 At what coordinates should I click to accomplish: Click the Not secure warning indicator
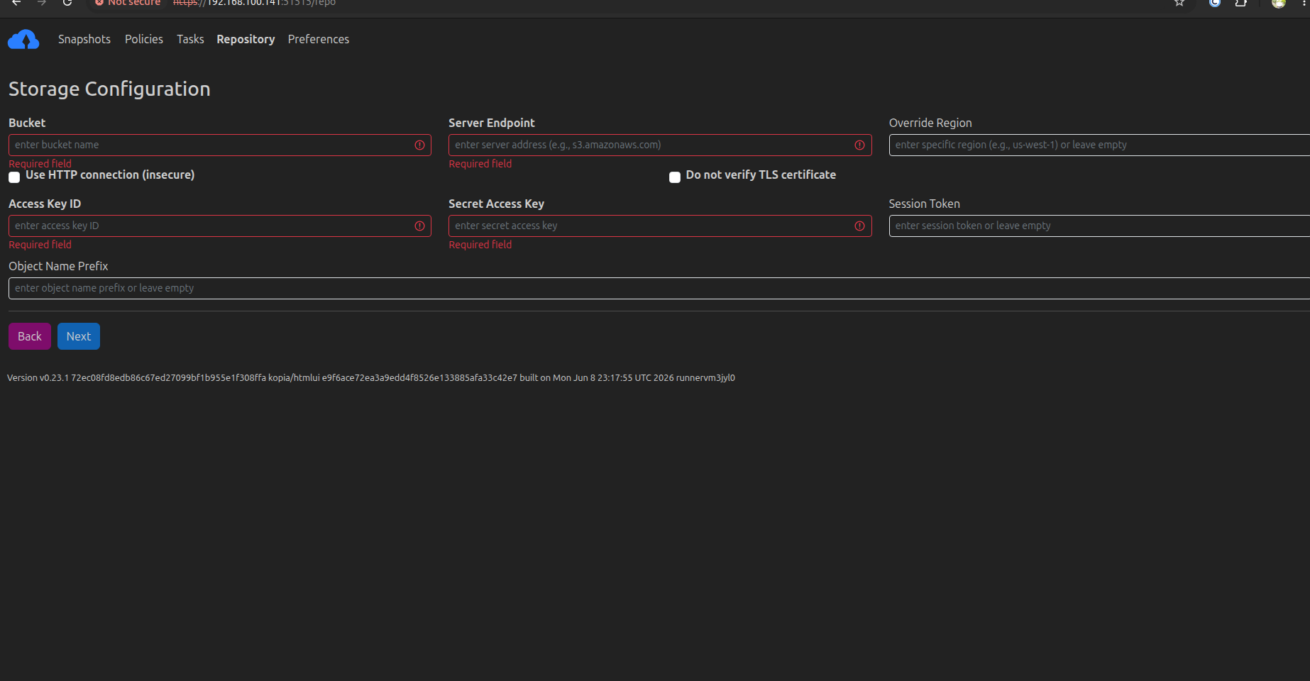[x=128, y=3]
